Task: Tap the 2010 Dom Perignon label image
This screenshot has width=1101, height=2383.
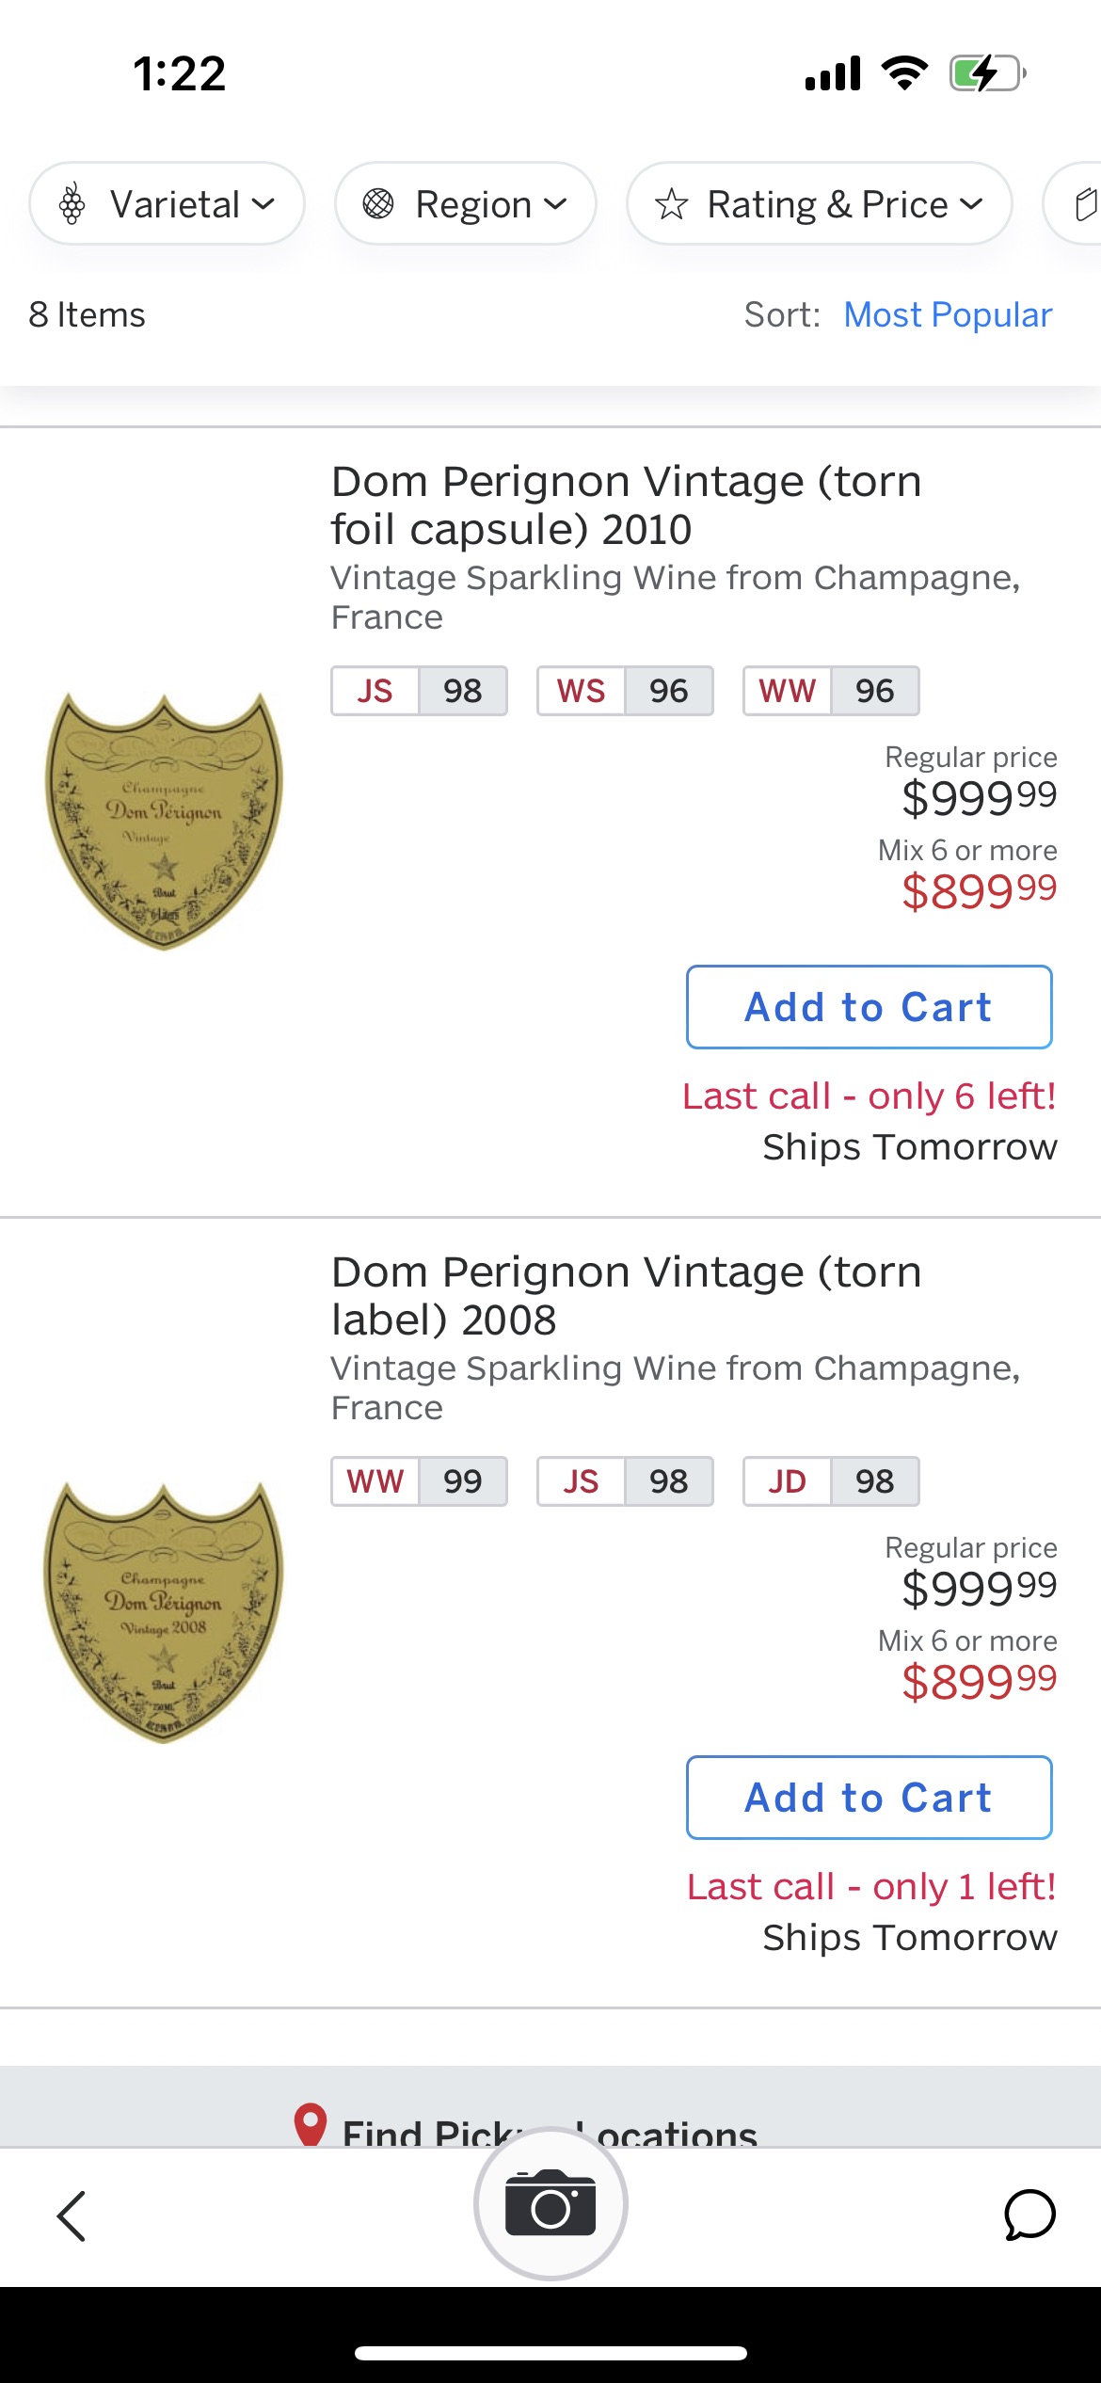Action: pos(165,823)
